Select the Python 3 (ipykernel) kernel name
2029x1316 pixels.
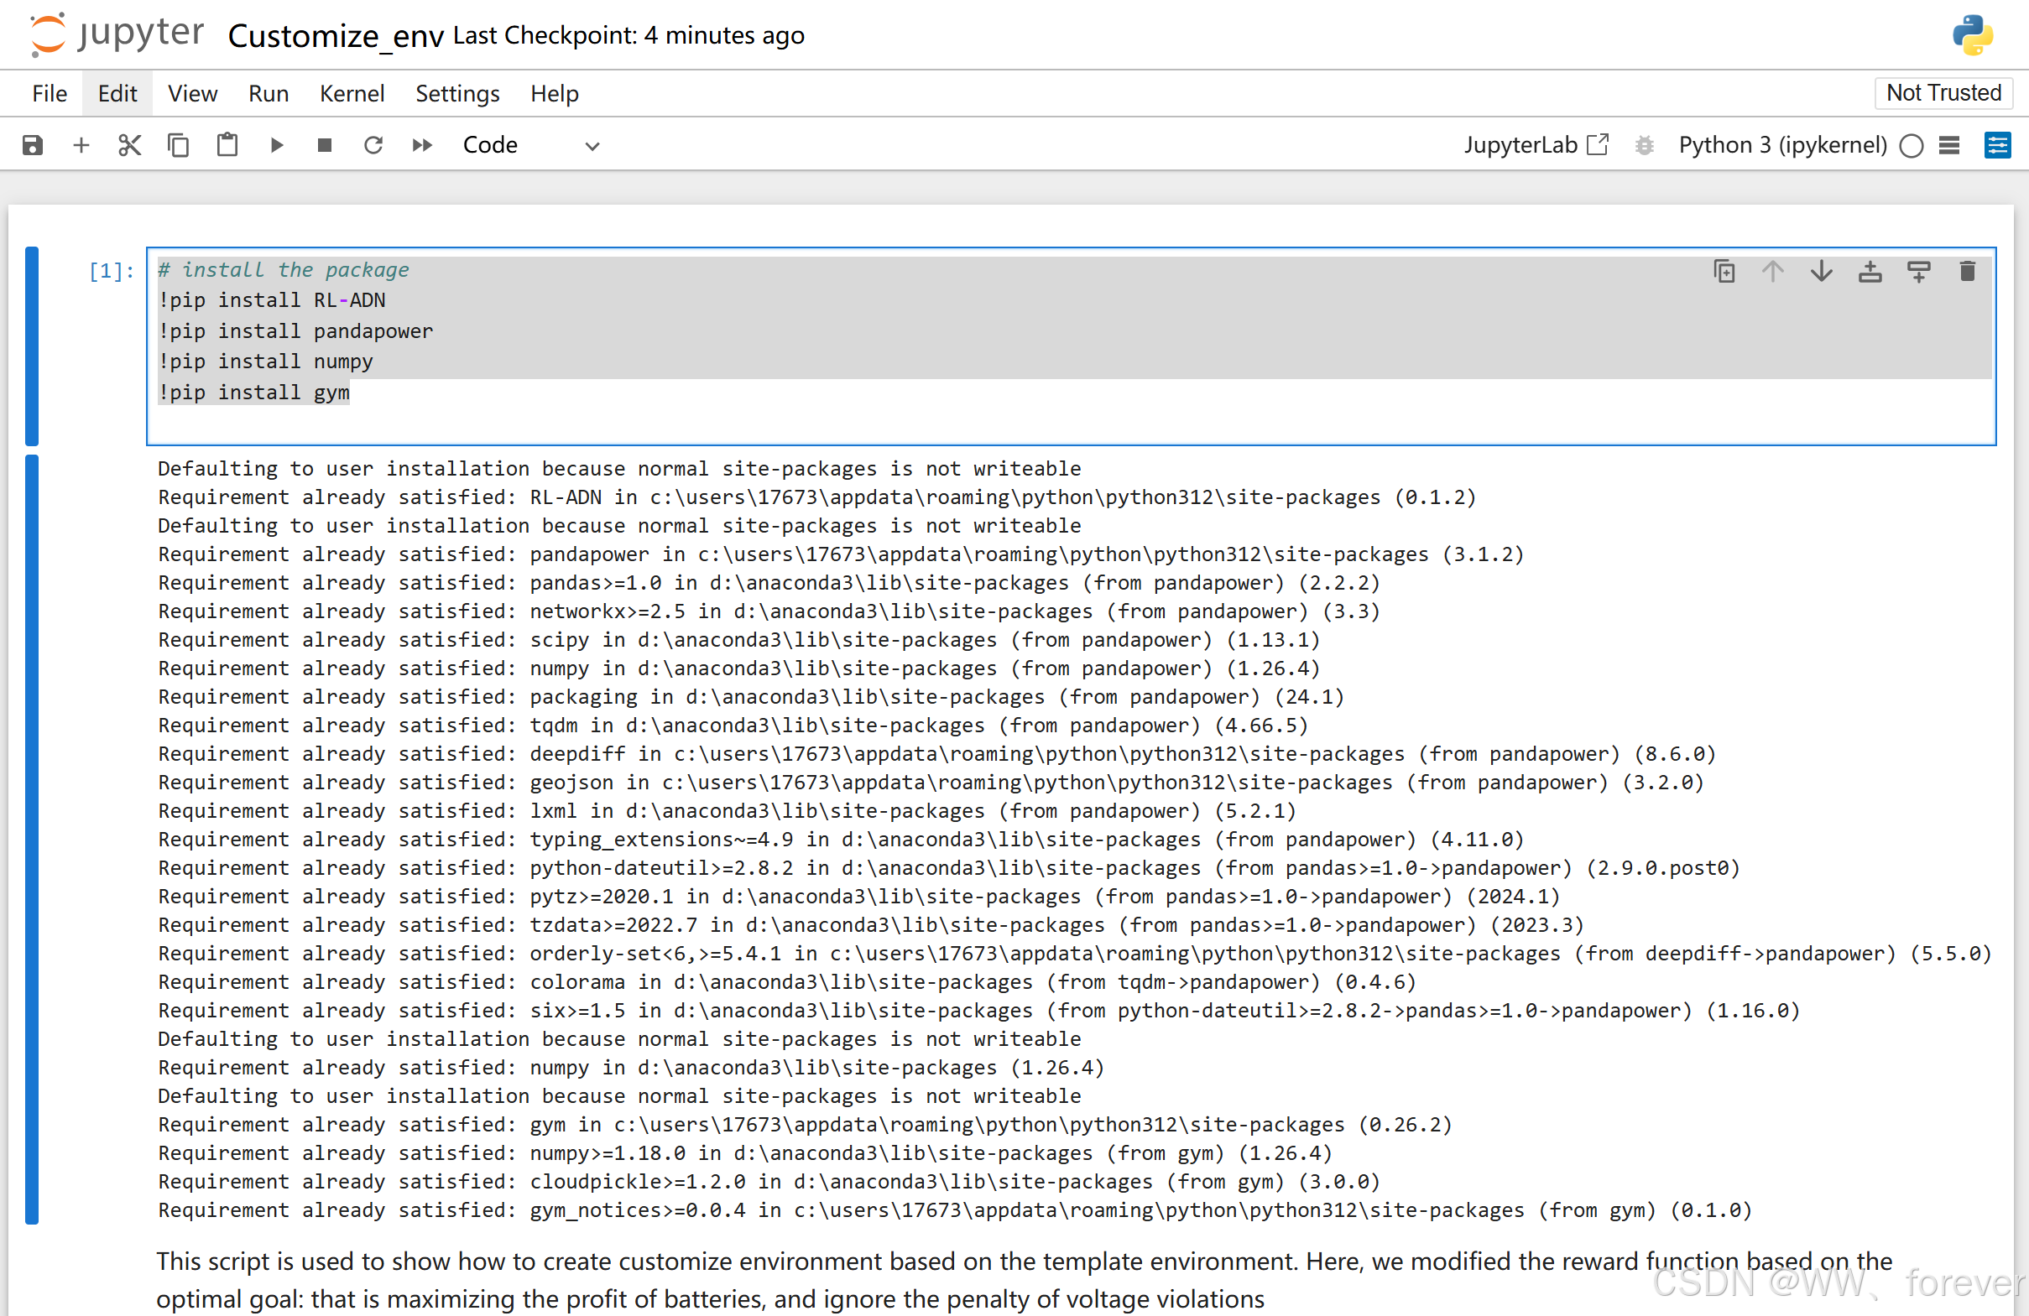click(1782, 145)
